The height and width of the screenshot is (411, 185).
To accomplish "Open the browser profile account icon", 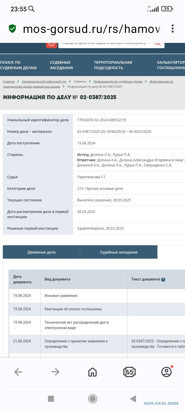I will (166, 372).
